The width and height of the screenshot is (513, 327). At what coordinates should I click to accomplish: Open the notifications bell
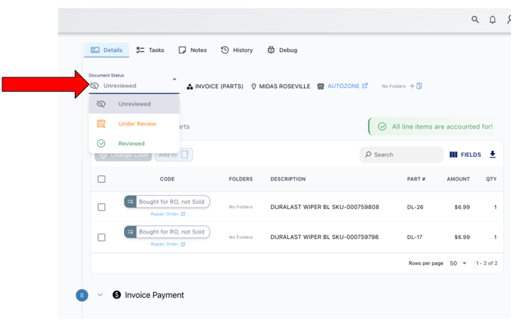click(x=492, y=20)
